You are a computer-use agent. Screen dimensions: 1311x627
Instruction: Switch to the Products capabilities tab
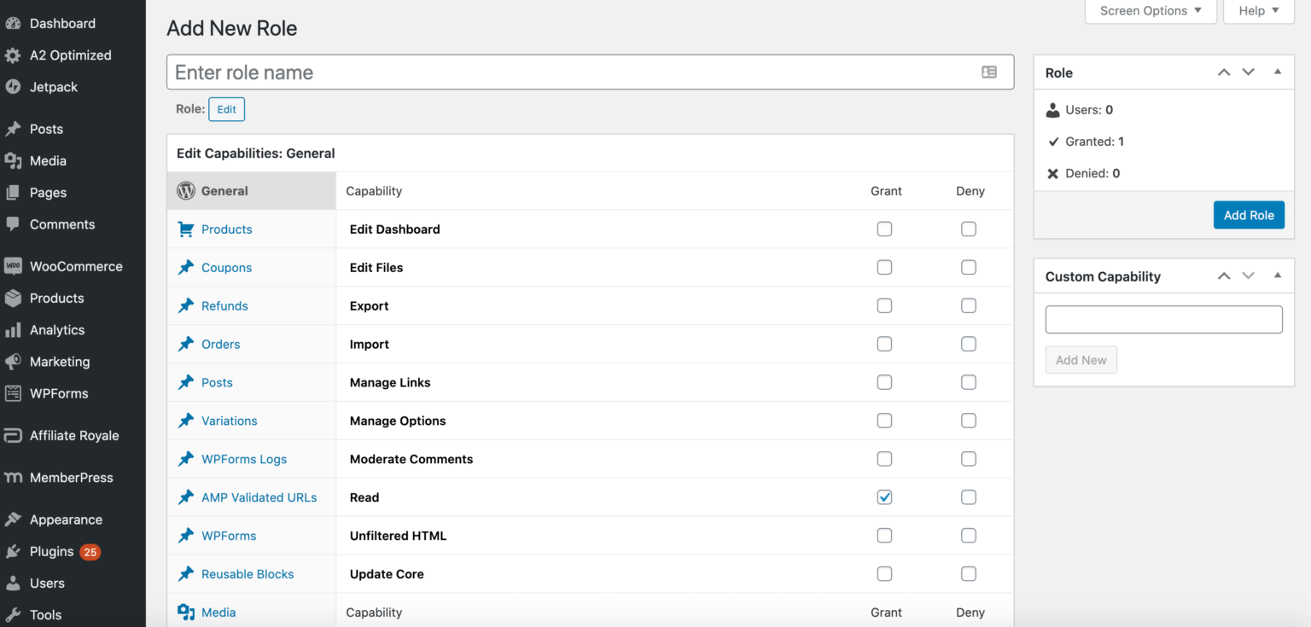[226, 229]
